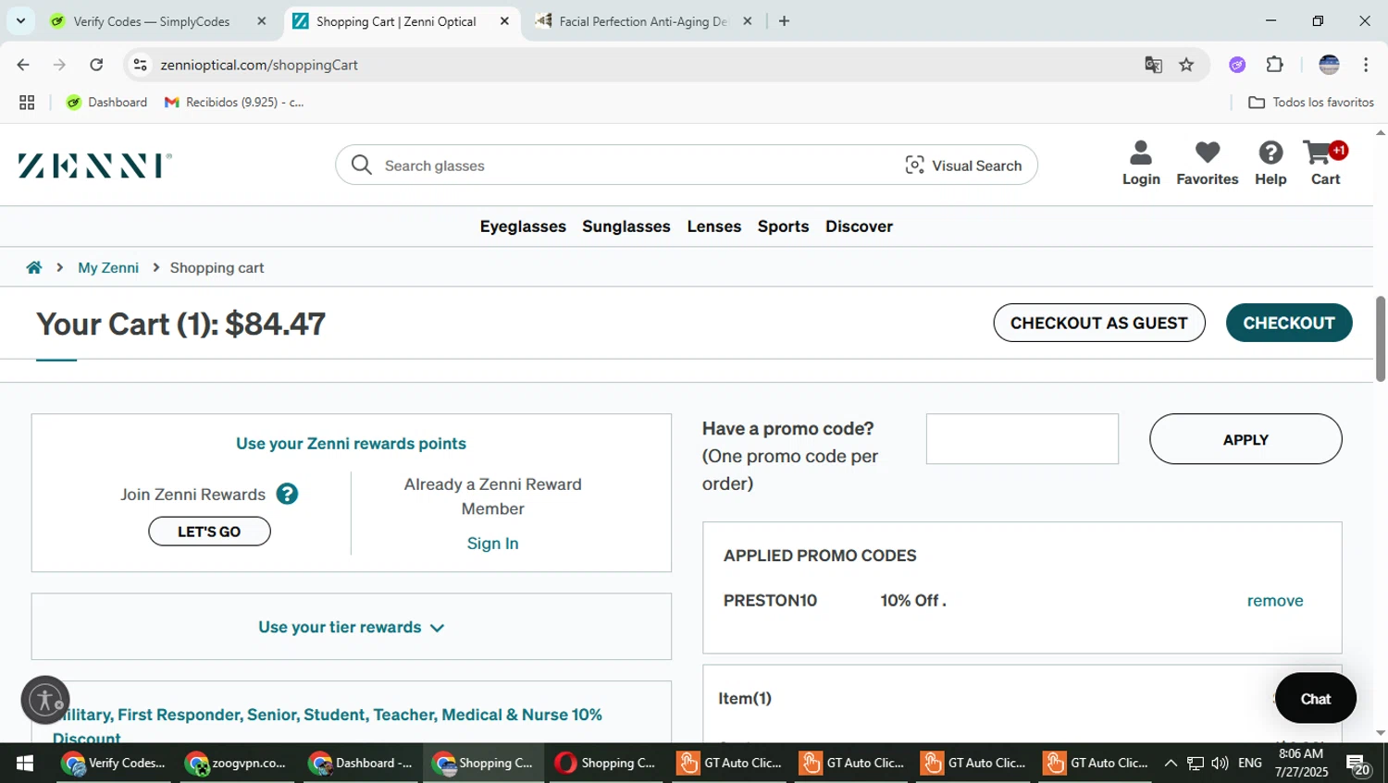
Task: Close the Shopping Cart Zenni Optical tab
Action: [504, 21]
